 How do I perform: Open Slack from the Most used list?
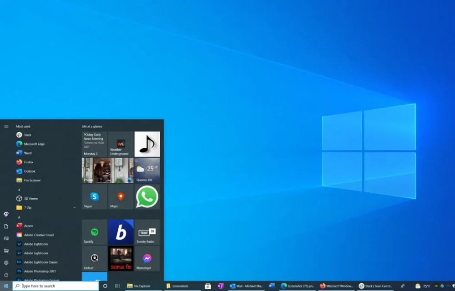point(27,135)
